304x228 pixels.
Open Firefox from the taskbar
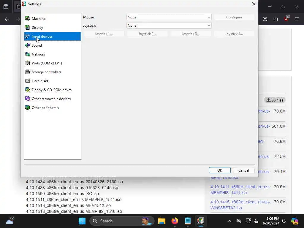pyautogui.click(x=175, y=221)
